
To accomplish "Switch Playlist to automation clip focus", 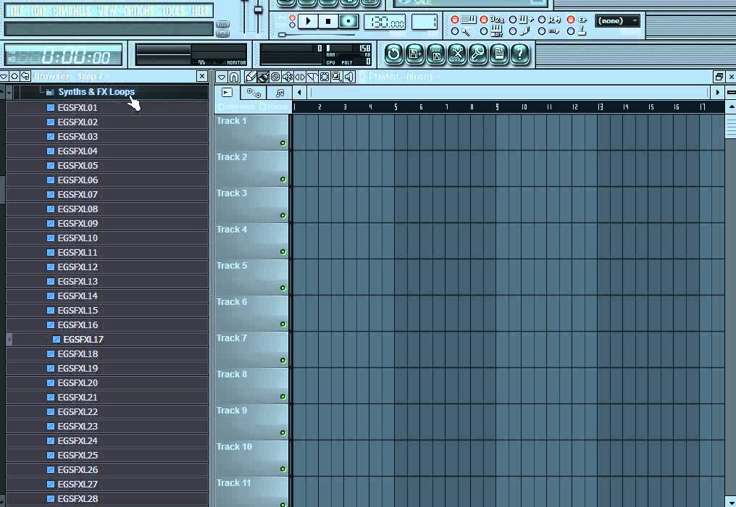I will click(x=254, y=93).
